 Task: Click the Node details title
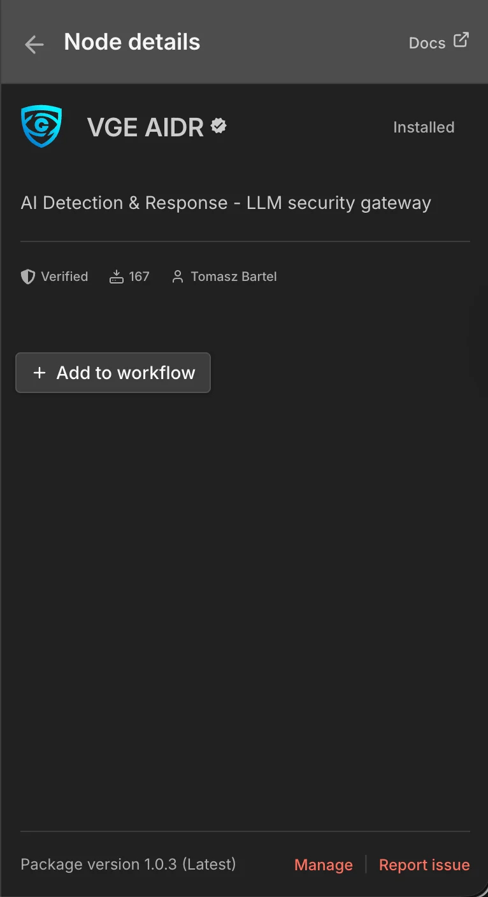[132, 41]
